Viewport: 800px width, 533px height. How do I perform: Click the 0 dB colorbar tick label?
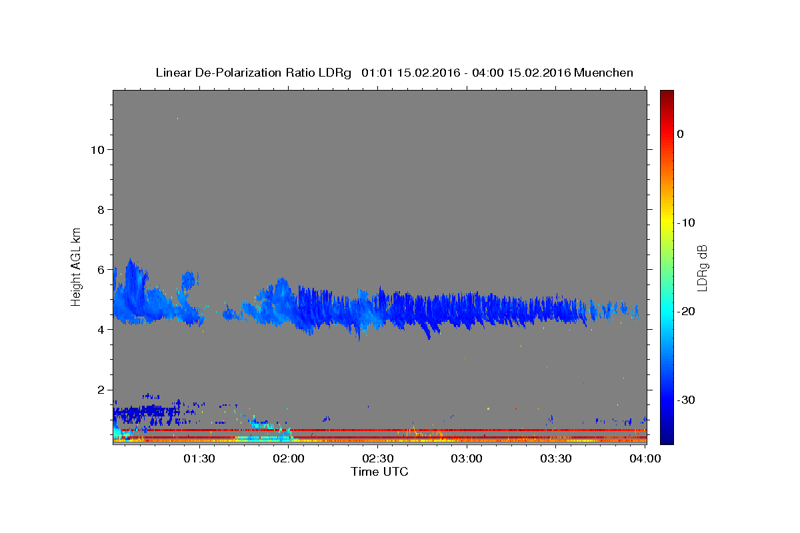coord(680,134)
